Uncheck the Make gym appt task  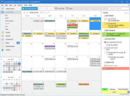pos(105,65)
